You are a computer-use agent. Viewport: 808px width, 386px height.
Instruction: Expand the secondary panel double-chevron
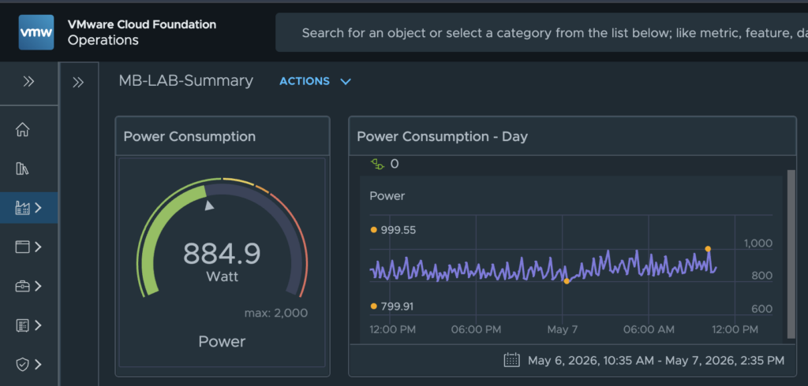click(x=78, y=83)
